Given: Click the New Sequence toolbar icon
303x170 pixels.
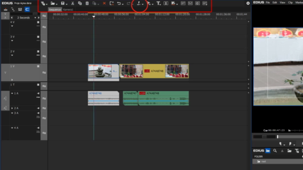Looking at the screenshot, I should tap(43, 3).
